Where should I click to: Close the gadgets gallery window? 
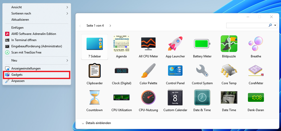pyautogui.click(x=271, y=17)
